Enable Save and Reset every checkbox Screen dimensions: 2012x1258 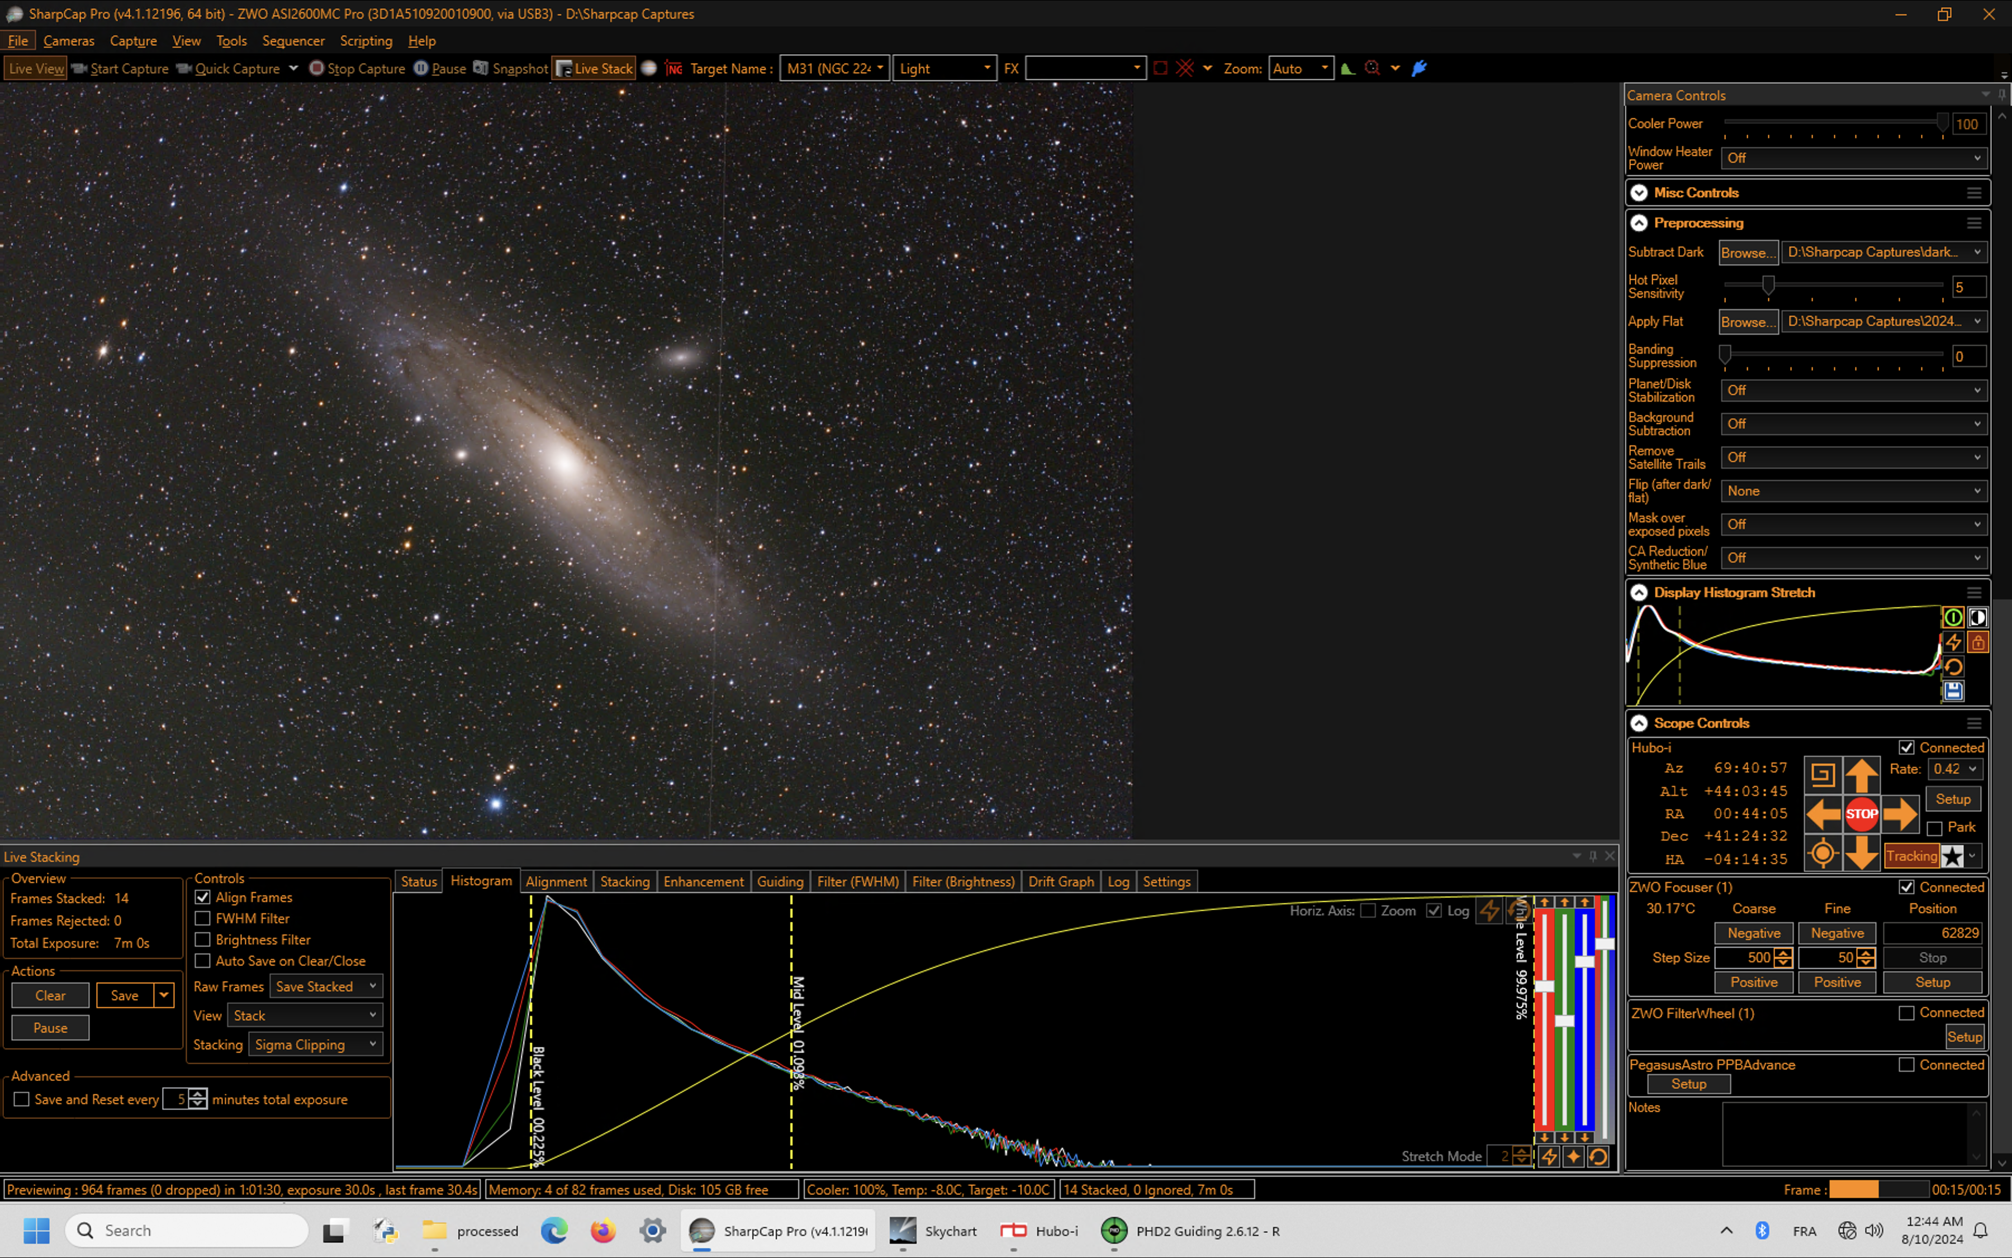[22, 1099]
